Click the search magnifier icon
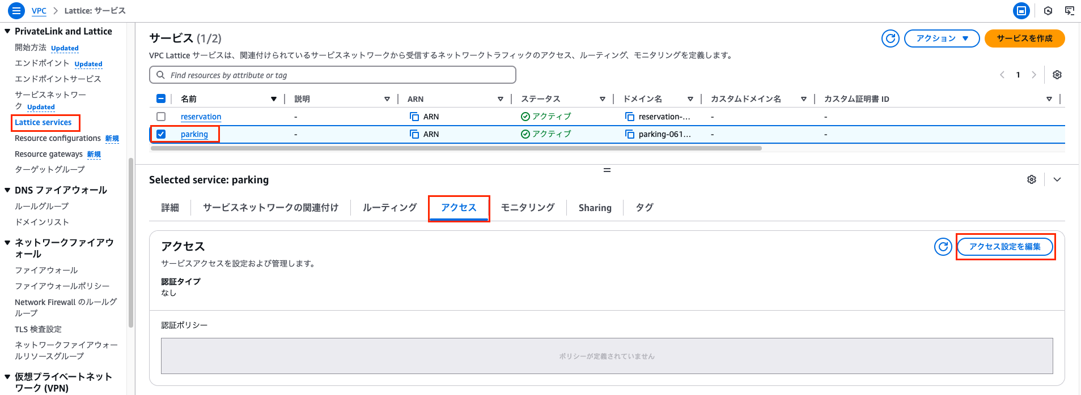The image size is (1081, 395). point(160,75)
